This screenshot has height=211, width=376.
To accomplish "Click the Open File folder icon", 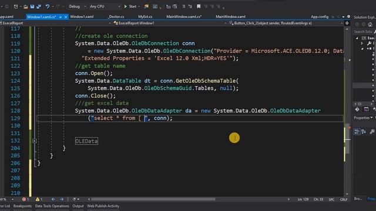I will (x=26, y=6).
